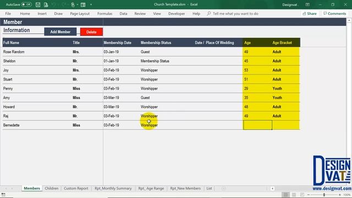Viewport: 352px width, 198px height.
Task: Click the Save icon in title bar
Action: tap(38, 4)
